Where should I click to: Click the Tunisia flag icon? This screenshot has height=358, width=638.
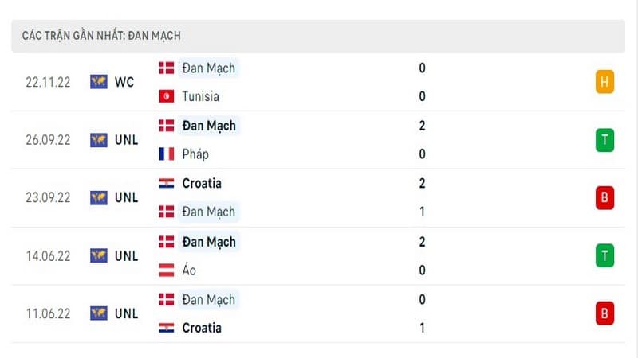[x=167, y=96]
